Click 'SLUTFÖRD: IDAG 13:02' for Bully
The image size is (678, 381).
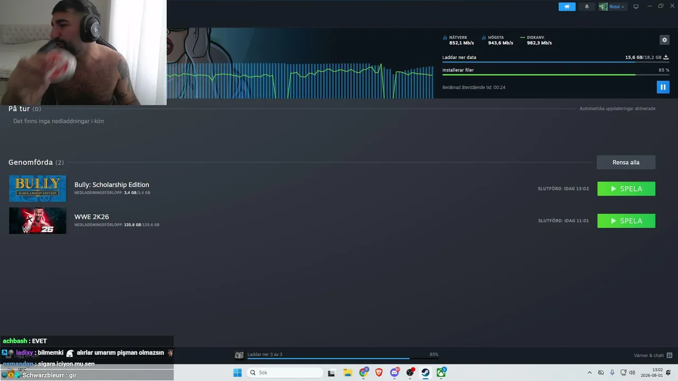tap(563, 189)
